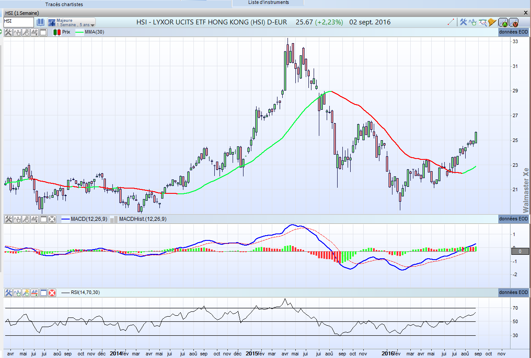The width and height of the screenshot is (531, 358).
Task: Click the AP icon in MACD panel
Action: coord(34,219)
